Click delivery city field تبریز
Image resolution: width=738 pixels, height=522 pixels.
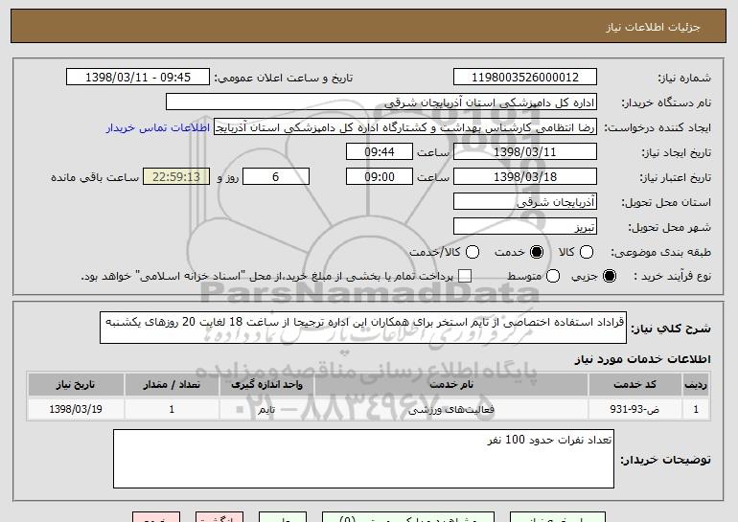[x=525, y=227]
